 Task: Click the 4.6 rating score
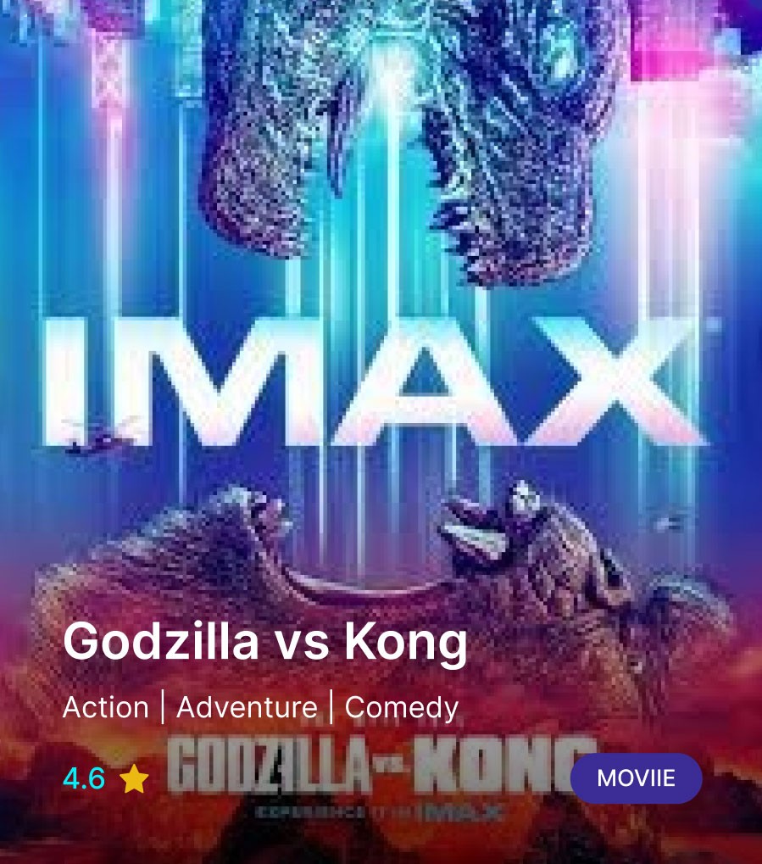coord(84,778)
